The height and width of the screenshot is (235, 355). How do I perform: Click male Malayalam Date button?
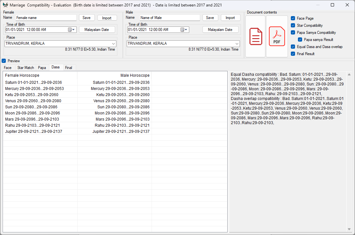point(220,30)
